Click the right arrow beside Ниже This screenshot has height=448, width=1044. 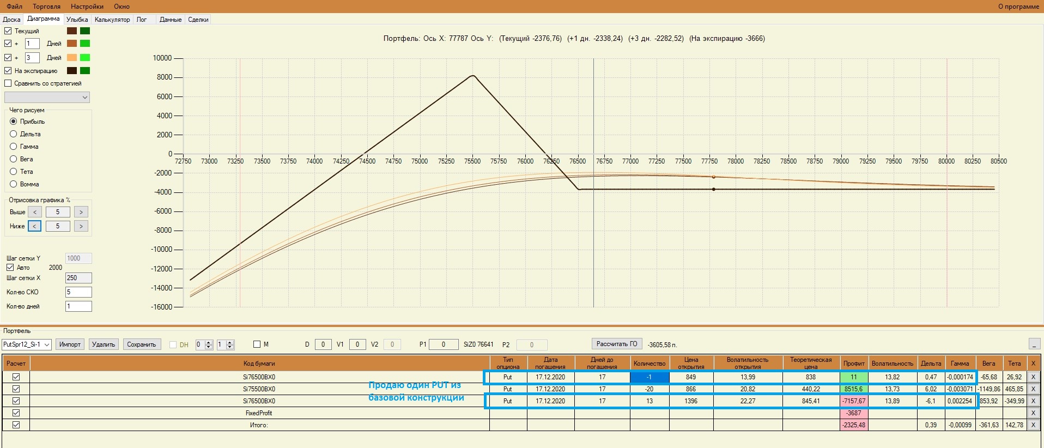click(81, 226)
